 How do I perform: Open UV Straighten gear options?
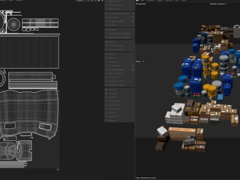(133, 66)
